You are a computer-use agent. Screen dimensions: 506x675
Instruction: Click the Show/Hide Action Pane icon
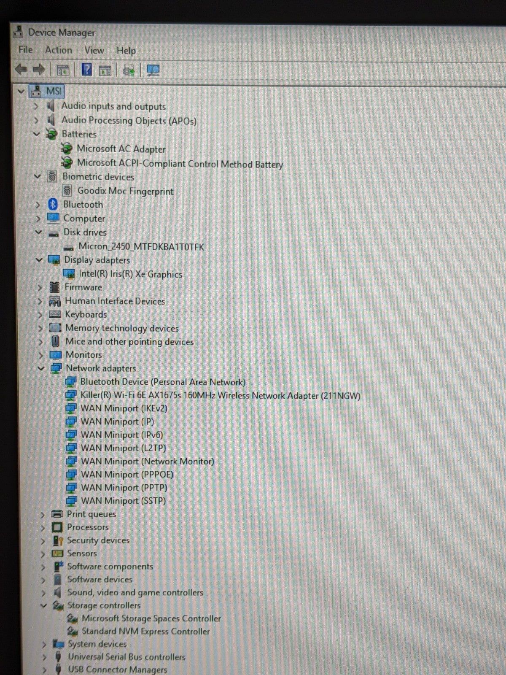tap(105, 70)
